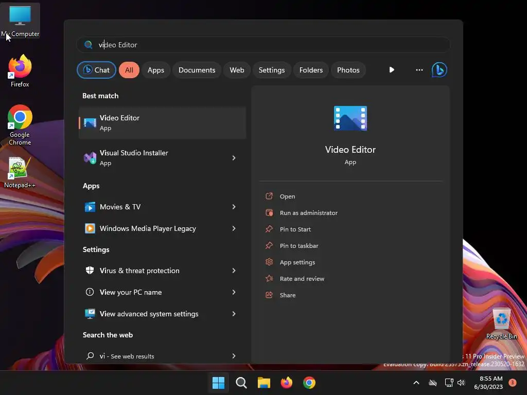Open the three-dots more options menu
Screen dimensions: 527x395
pos(419,70)
